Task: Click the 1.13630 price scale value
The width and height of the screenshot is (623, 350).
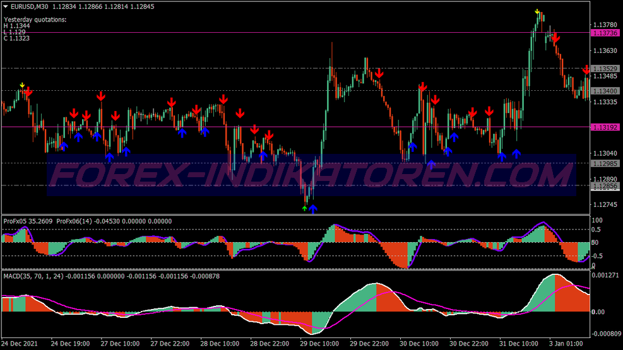Action: pyautogui.click(x=605, y=51)
